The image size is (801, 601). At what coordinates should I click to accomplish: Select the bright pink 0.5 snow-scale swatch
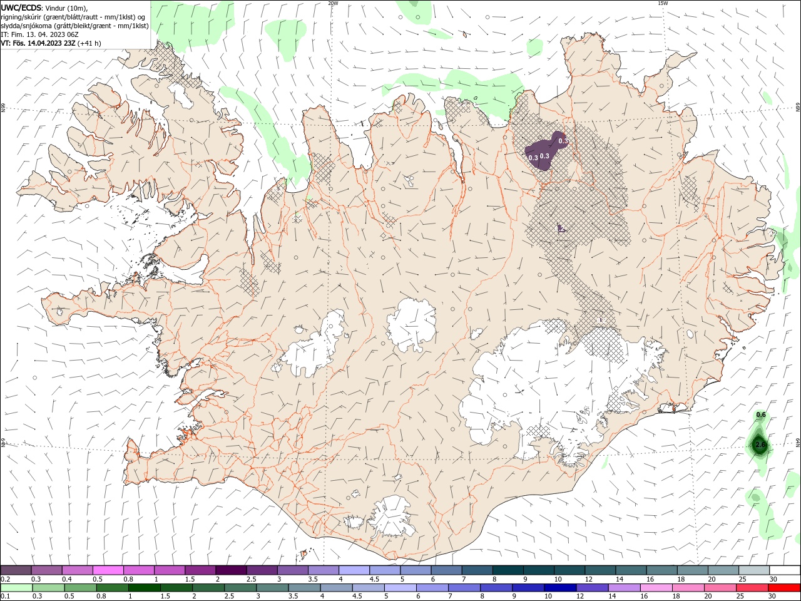click(108, 570)
